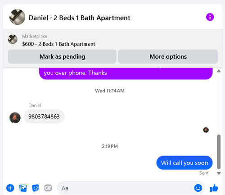Click the Marketplace listing thumbnail
Viewport: 225px width, 195px height.
coord(13,39)
